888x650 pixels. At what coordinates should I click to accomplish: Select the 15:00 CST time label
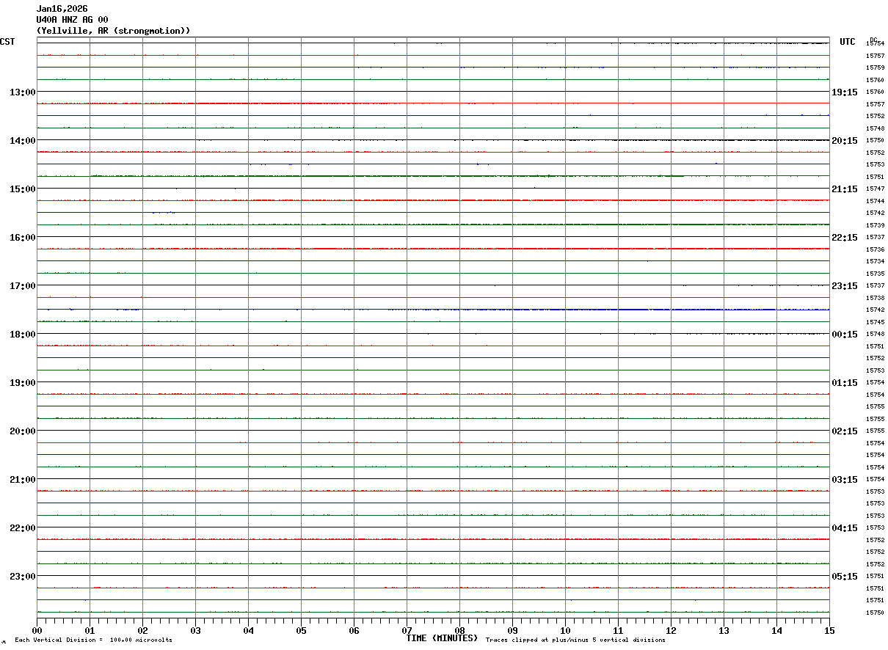click(x=23, y=189)
